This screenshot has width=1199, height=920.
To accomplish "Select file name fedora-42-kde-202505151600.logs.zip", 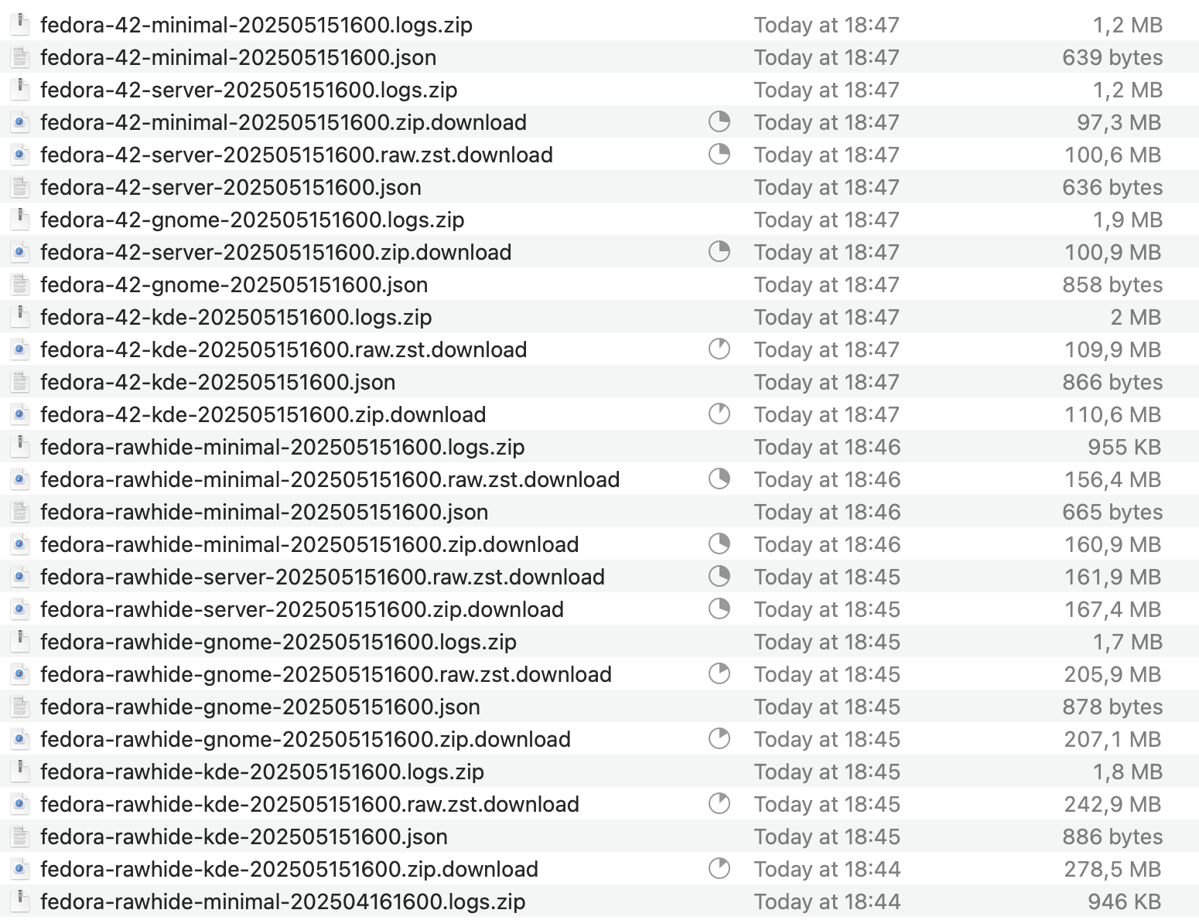I will coord(236,317).
